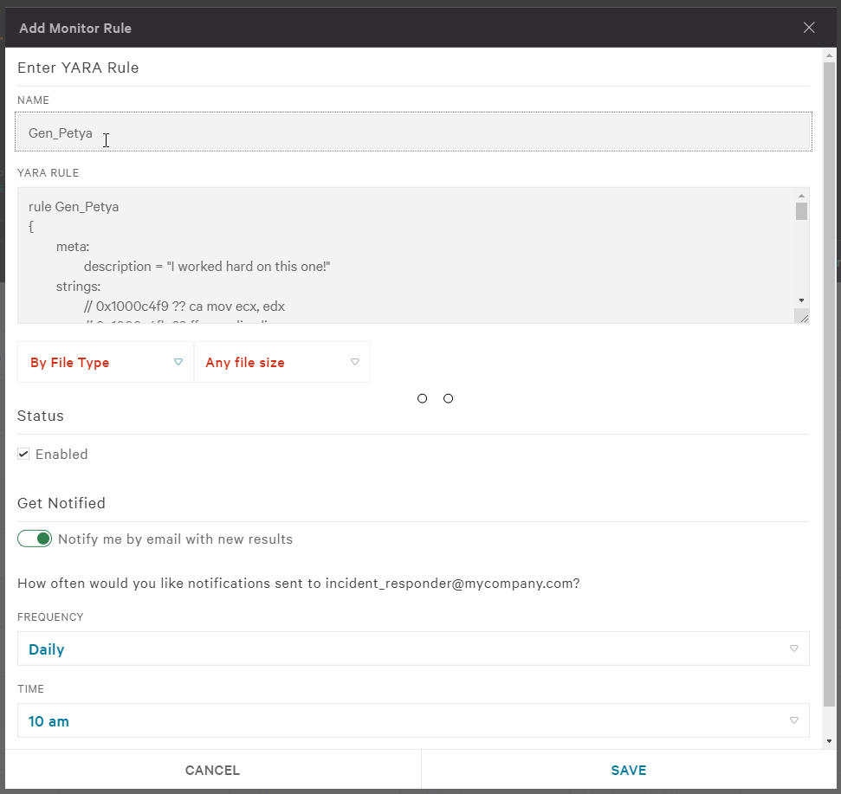The height and width of the screenshot is (794, 841).
Task: Click the notification email address question text
Action: tap(299, 584)
